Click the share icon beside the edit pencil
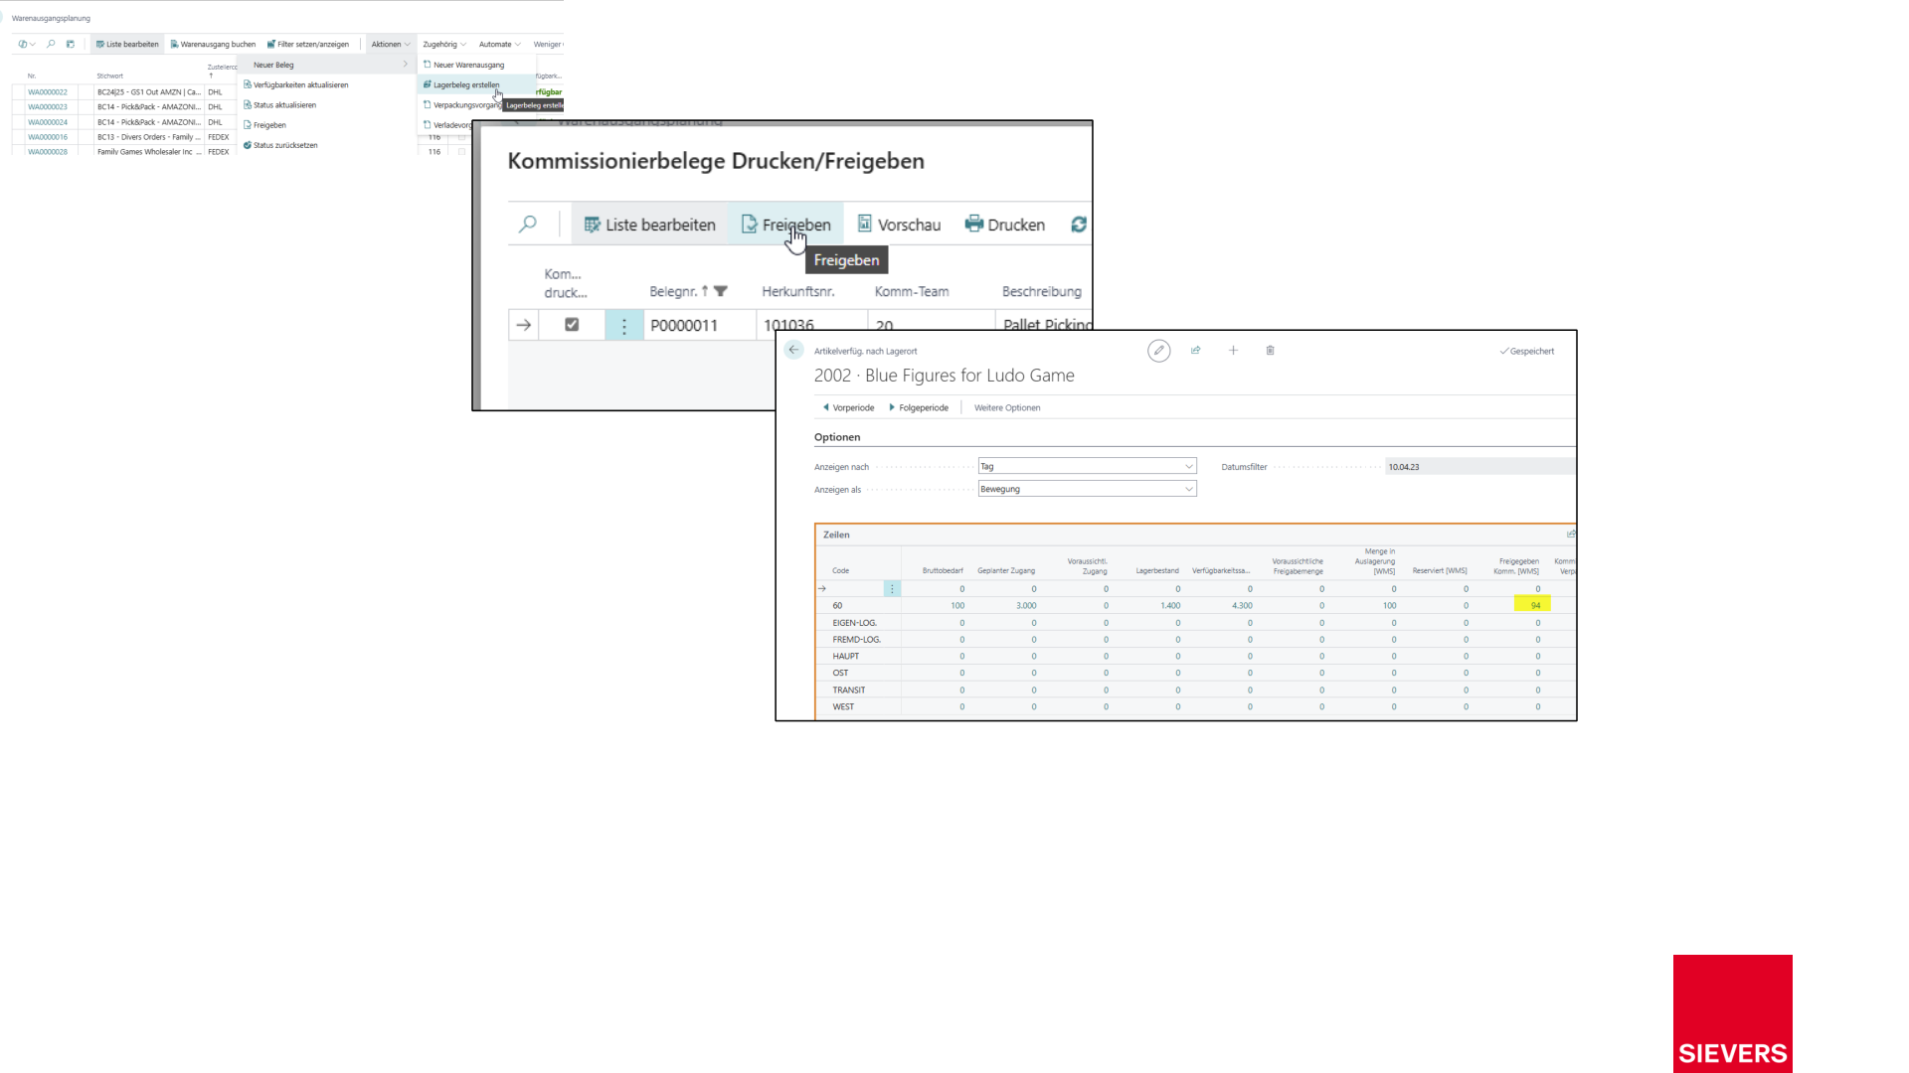Image resolution: width=1909 pixels, height=1073 pixels. click(x=1195, y=350)
